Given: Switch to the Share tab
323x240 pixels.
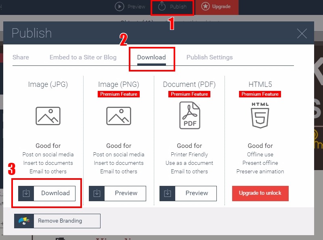Looking at the screenshot, I should [x=21, y=57].
